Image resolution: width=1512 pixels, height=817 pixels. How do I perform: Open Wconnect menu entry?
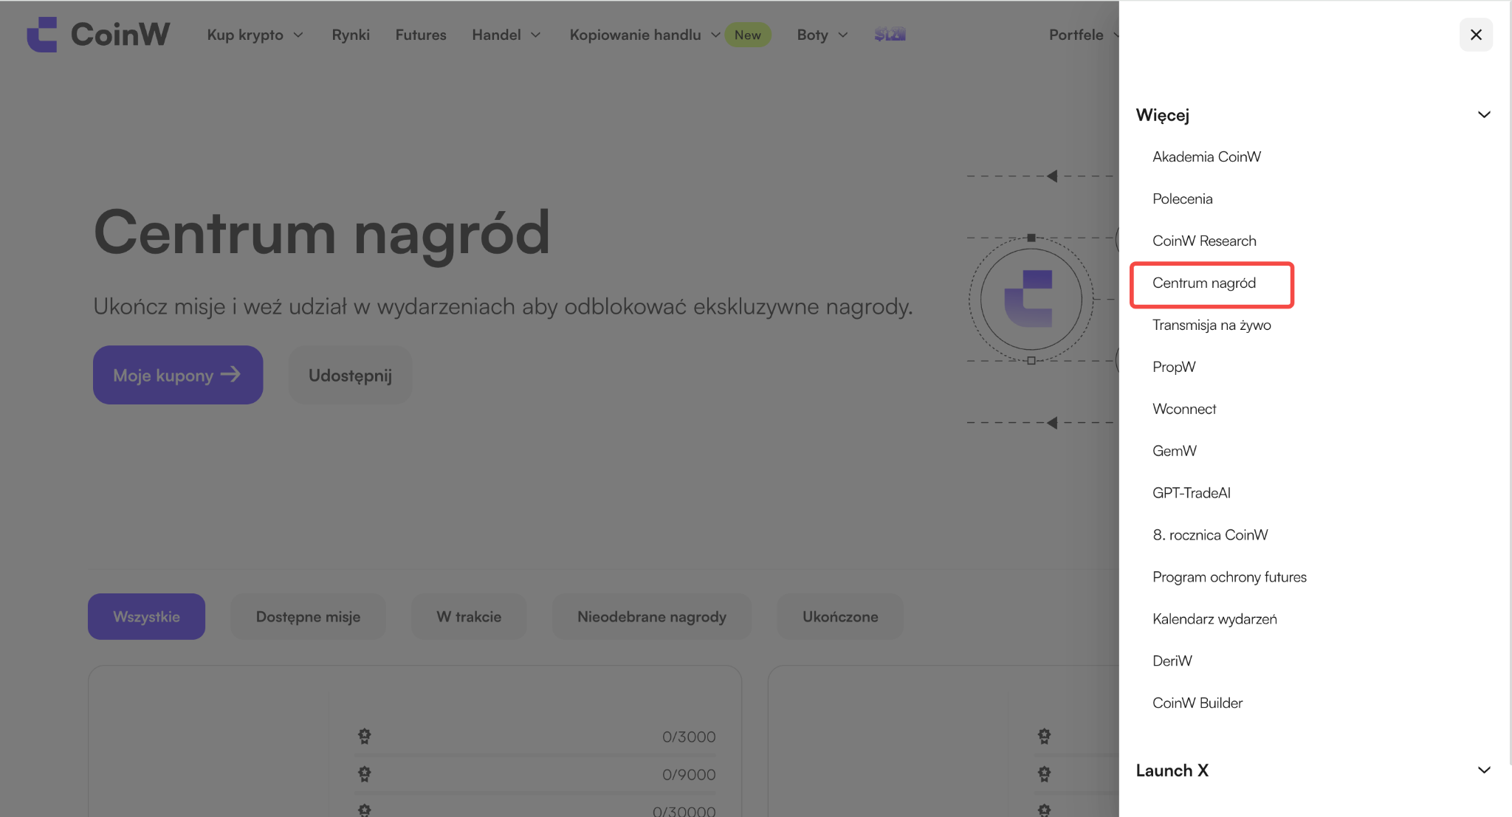tap(1184, 409)
